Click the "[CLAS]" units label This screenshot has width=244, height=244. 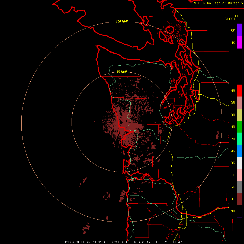tap(229, 19)
